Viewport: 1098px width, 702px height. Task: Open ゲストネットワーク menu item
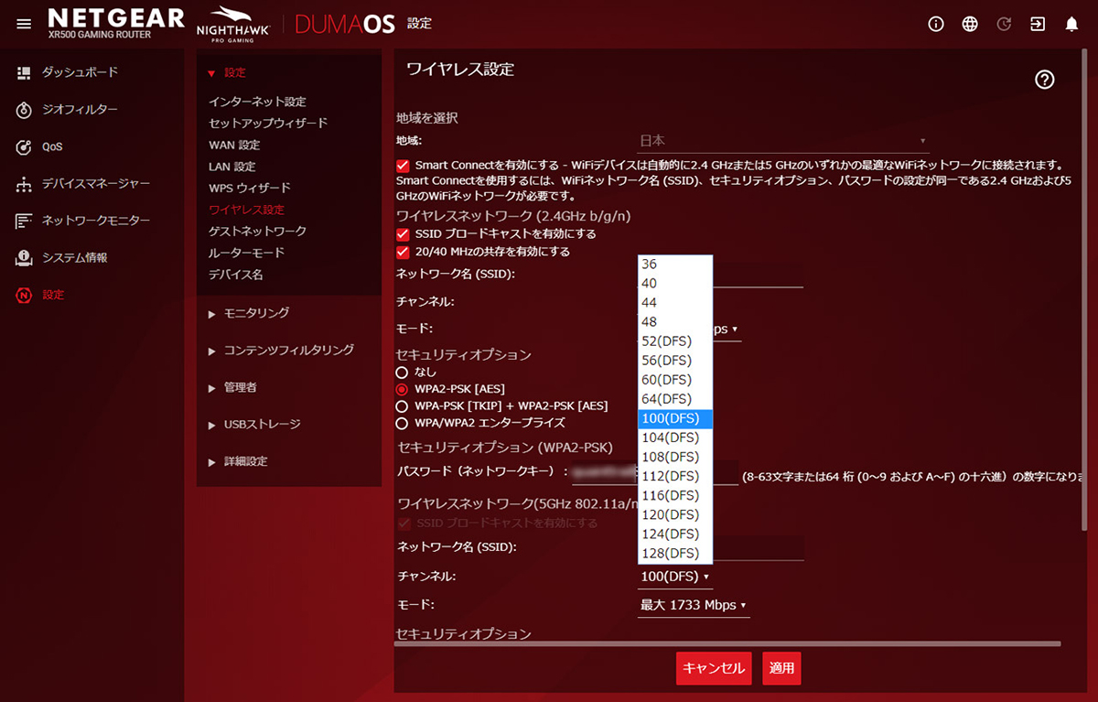coord(257,232)
